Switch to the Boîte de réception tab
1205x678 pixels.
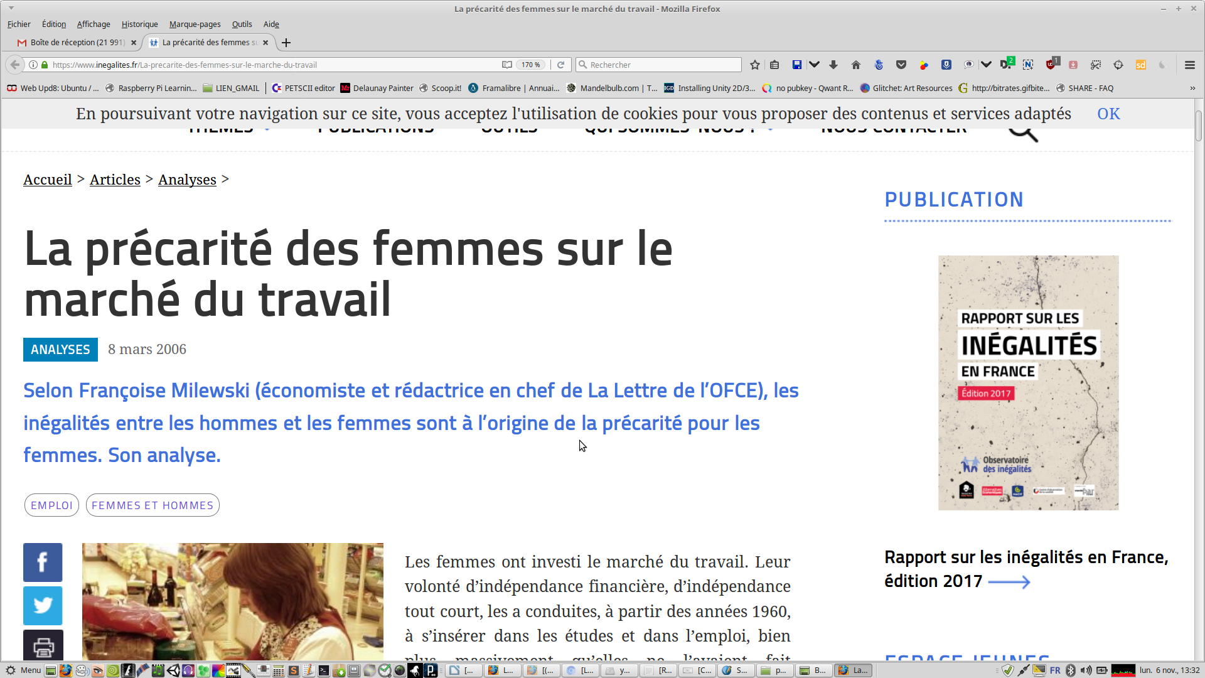click(x=77, y=42)
